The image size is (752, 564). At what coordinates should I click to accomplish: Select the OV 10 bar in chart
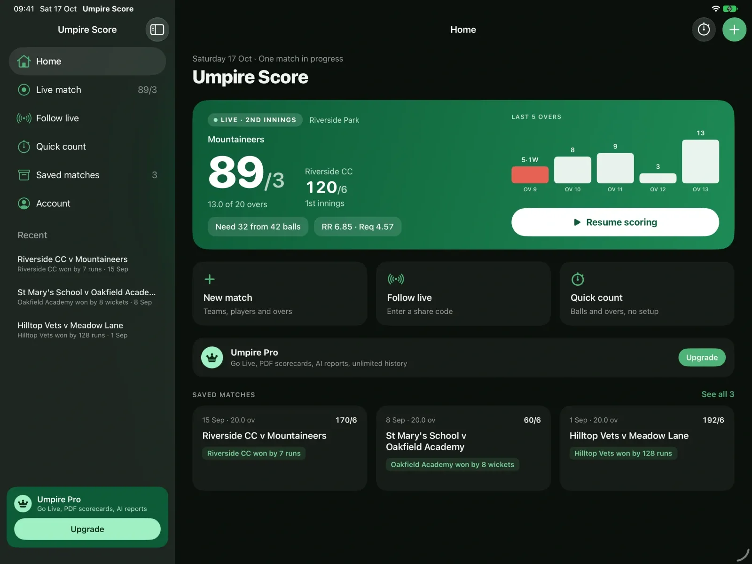[572, 170]
